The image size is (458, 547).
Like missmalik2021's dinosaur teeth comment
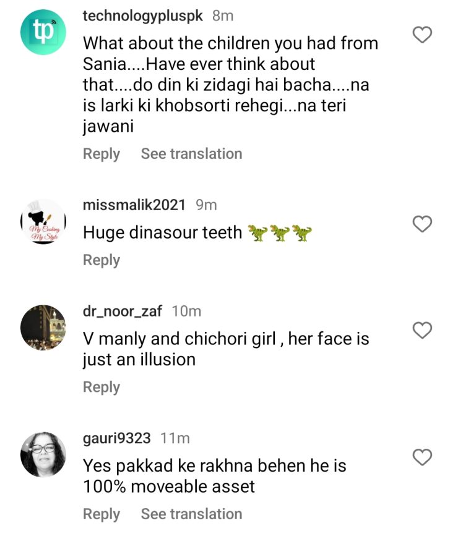tap(422, 224)
